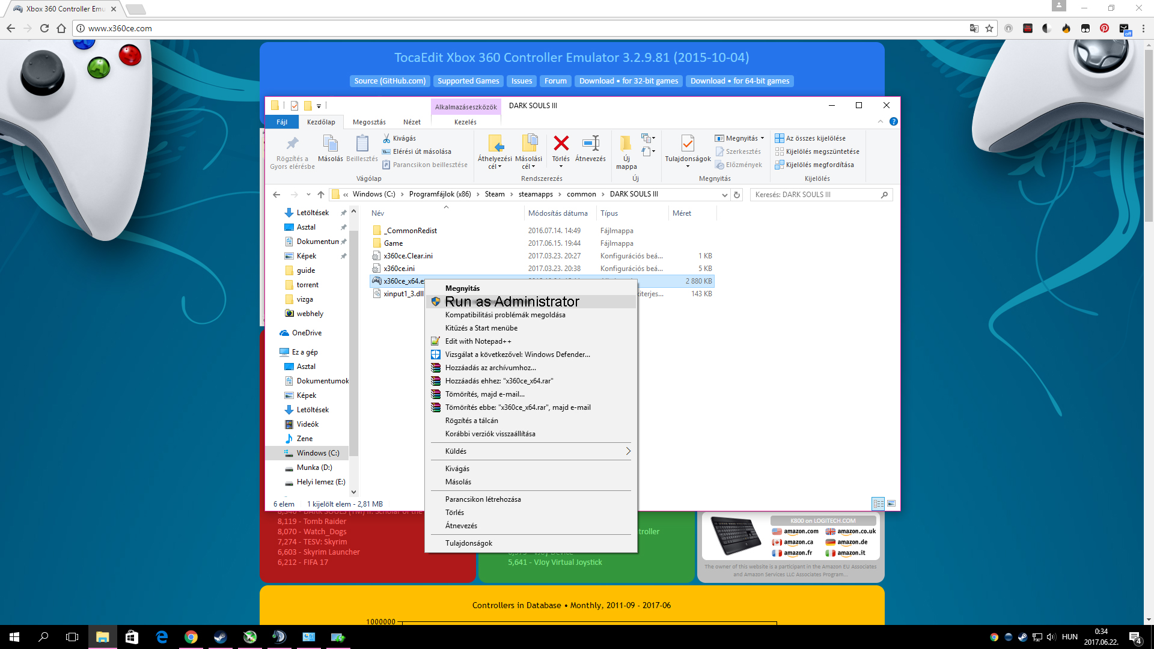The width and height of the screenshot is (1154, 649).
Task: Choose Run as Administrator from context menu
Action: point(512,302)
